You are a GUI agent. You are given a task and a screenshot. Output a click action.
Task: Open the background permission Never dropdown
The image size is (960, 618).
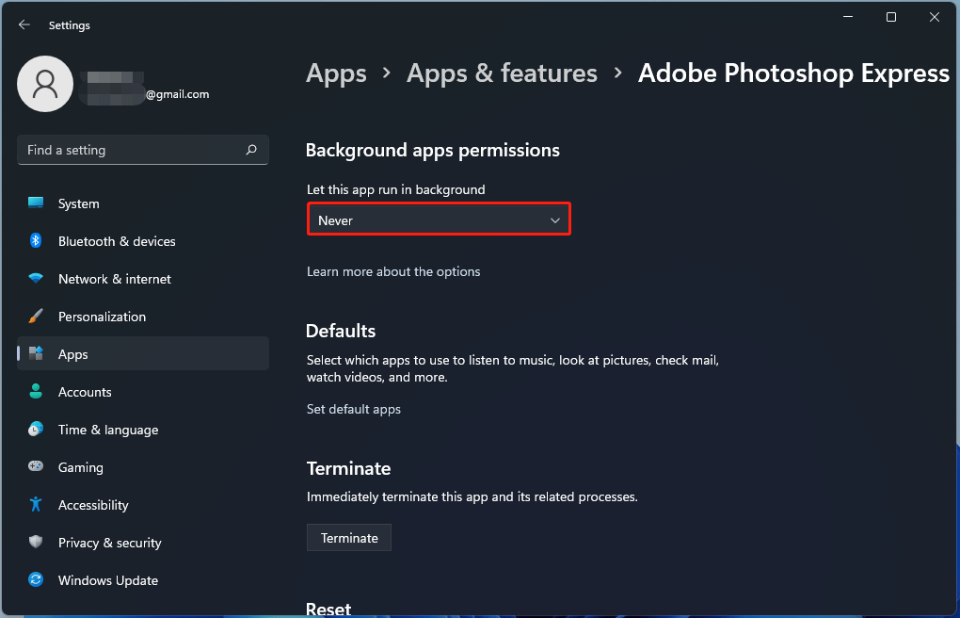[x=439, y=220]
